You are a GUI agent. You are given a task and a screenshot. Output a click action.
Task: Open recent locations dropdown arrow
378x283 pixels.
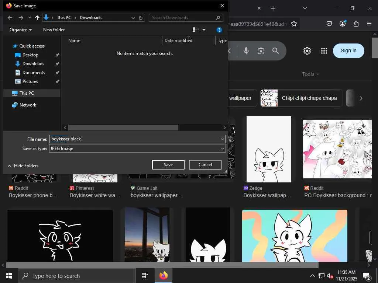tap(30, 18)
